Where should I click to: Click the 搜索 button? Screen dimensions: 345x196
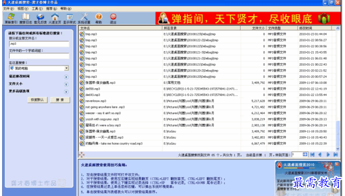pos(60,100)
